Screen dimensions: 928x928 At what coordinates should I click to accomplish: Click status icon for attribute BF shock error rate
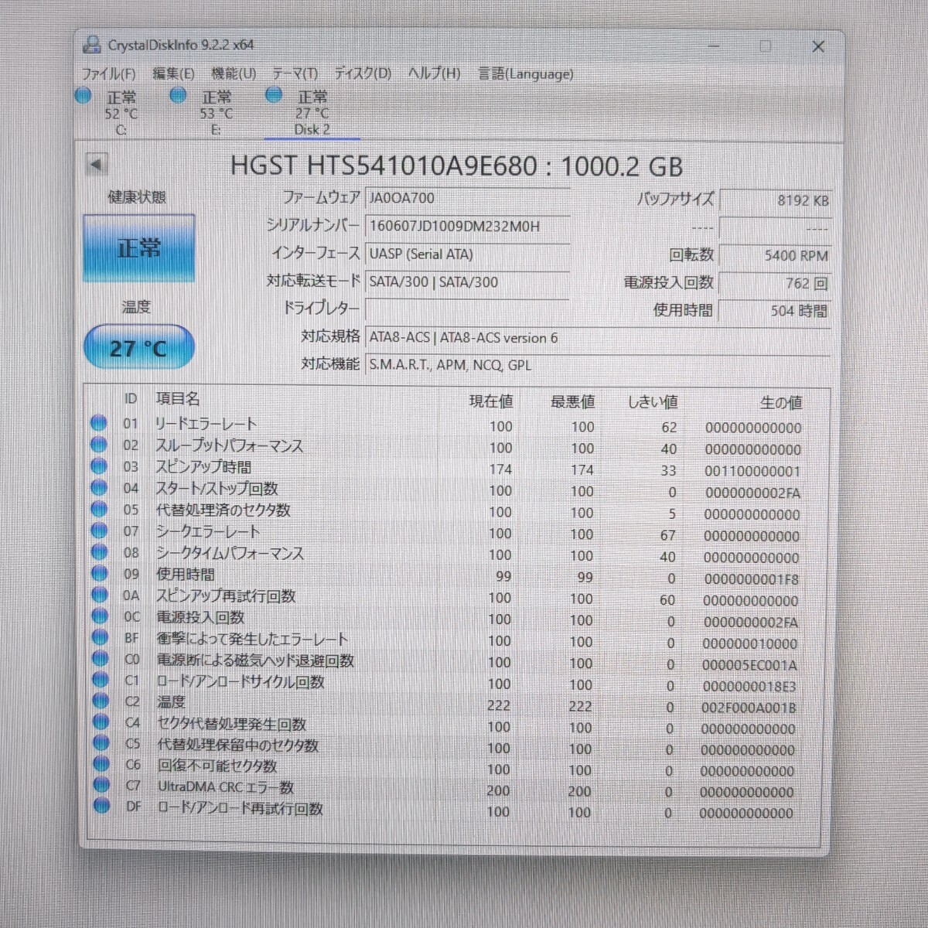100,637
